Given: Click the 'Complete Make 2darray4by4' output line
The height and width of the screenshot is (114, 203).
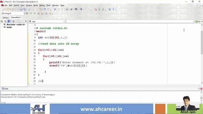Looking at the screenshot, I should (x=28, y=95).
